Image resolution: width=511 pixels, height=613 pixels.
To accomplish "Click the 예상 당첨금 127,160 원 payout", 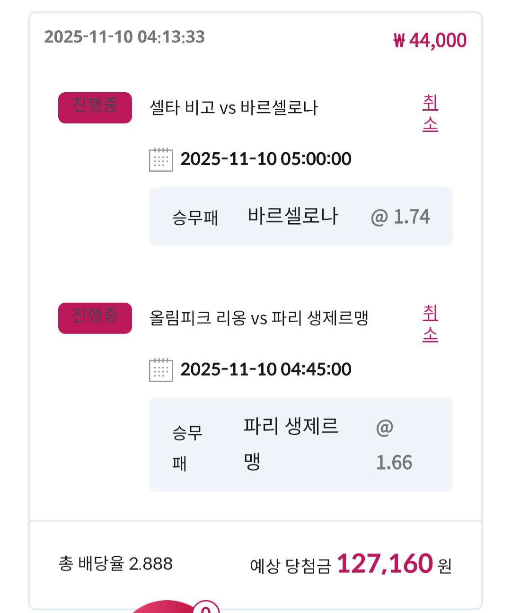I will pos(351,564).
